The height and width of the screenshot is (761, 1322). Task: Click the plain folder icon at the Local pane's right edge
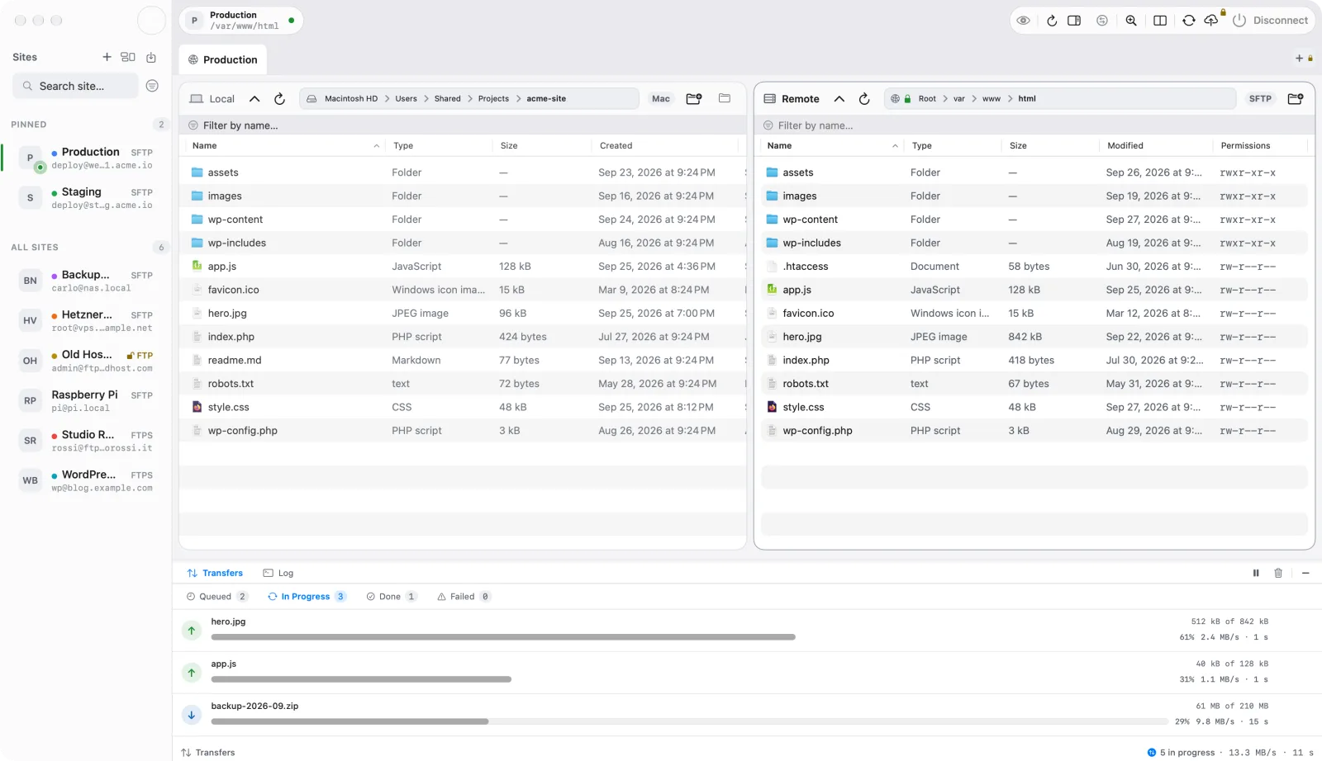tap(725, 98)
